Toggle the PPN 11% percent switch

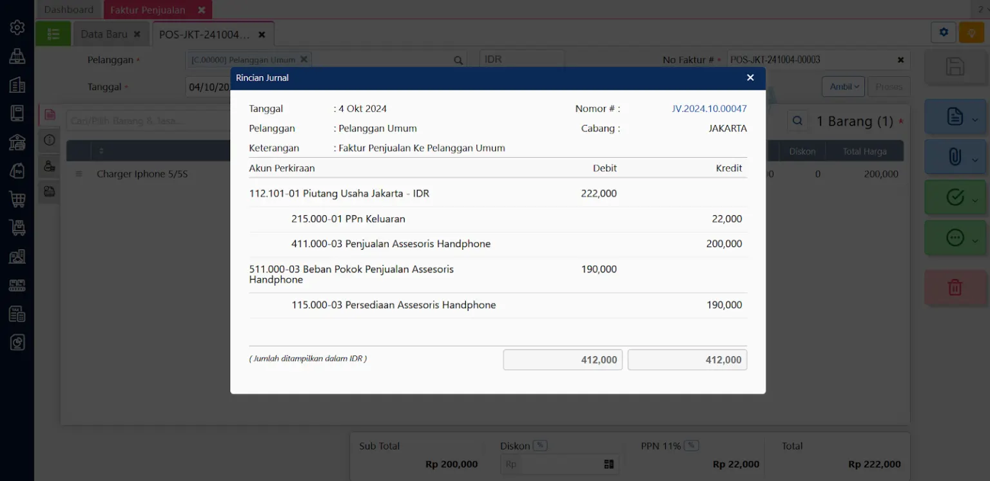pos(691,446)
